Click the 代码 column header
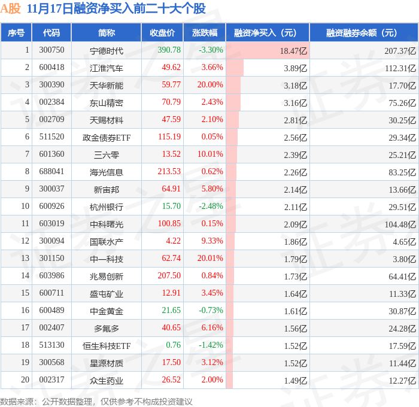The height and width of the screenshot is (407, 419). [51, 32]
